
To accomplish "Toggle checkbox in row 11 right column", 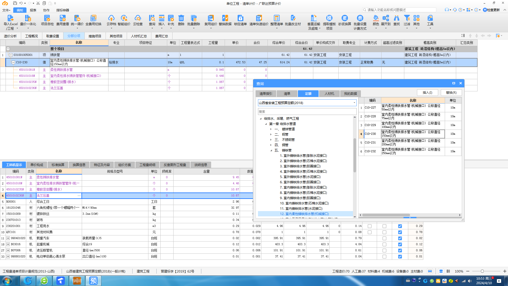I will (400, 238).
